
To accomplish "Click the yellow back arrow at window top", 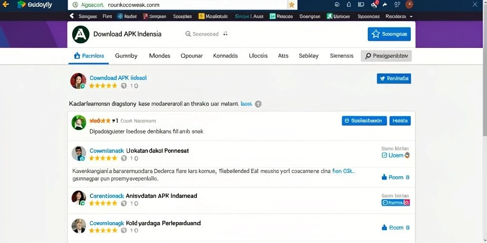I will (x=5, y=4).
